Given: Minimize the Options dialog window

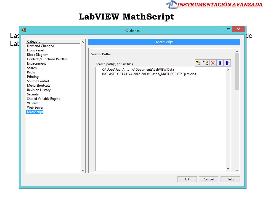Looking at the screenshot, I should coord(221,30).
